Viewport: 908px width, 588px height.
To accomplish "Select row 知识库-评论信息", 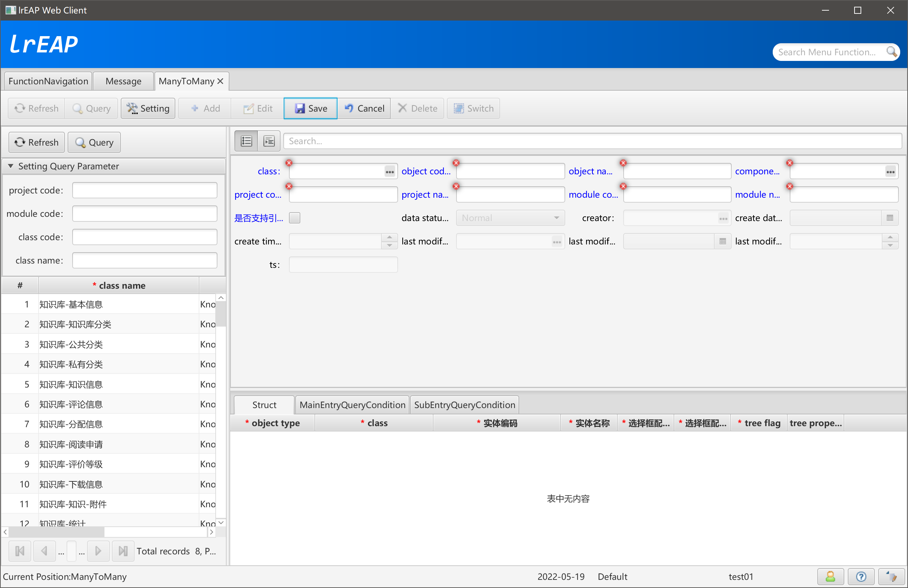I will pyautogui.click(x=109, y=404).
